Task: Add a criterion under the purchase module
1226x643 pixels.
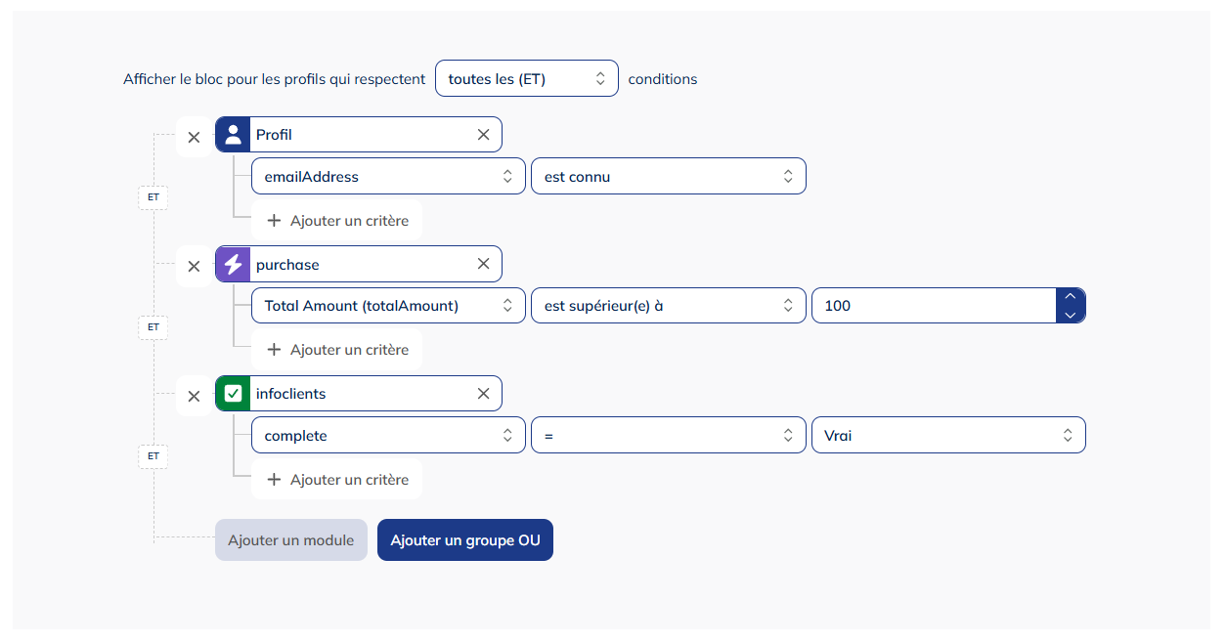Action: click(x=337, y=350)
